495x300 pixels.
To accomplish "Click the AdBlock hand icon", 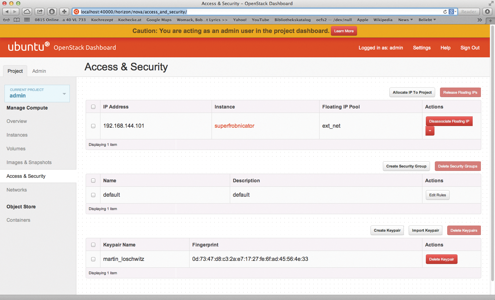I will (x=52, y=12).
